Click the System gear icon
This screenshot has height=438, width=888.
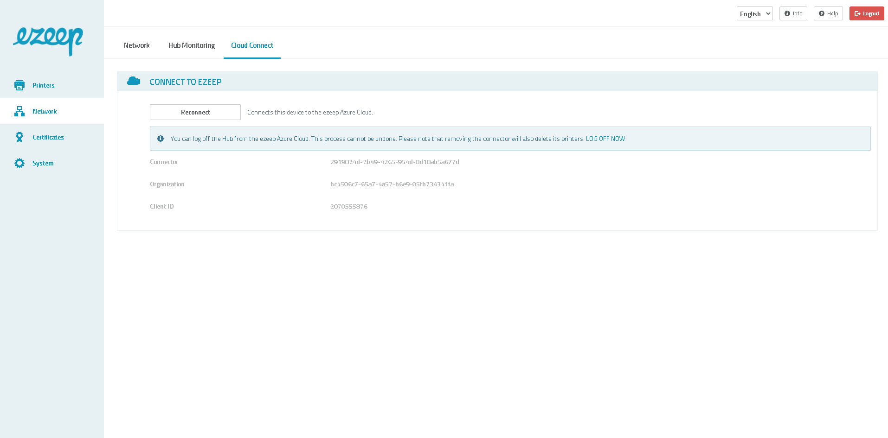click(x=19, y=163)
